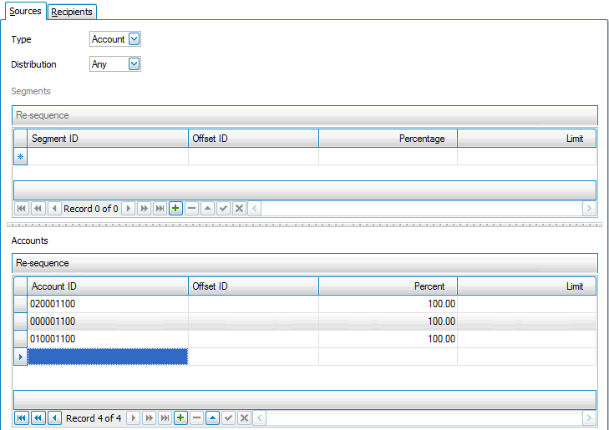Click the Account ID column header
This screenshot has width=609, height=430.
tap(108, 286)
